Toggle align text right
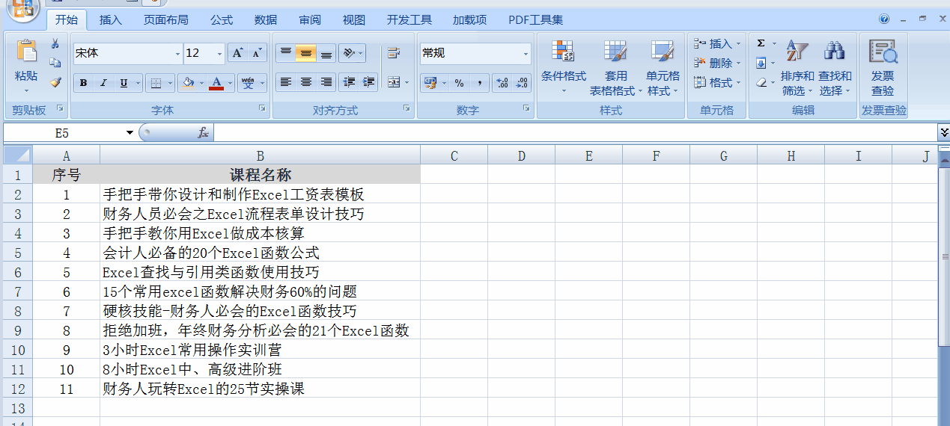Viewport: 950px width, 426px height. (x=326, y=82)
